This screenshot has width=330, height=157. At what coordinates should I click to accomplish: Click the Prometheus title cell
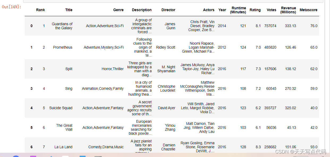tap(63, 48)
